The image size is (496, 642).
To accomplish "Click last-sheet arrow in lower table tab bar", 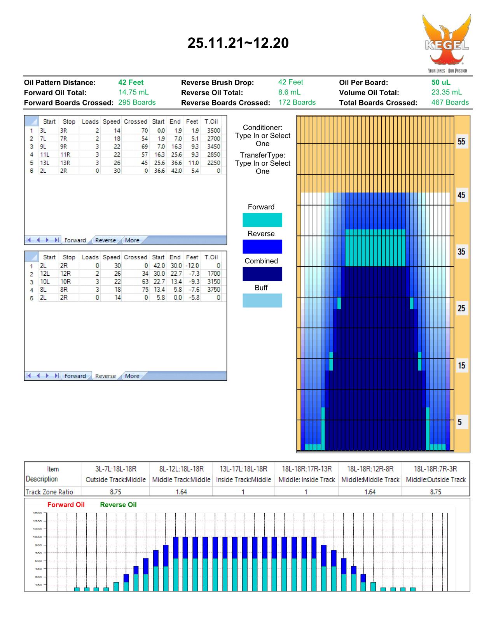I will click(x=57, y=376).
